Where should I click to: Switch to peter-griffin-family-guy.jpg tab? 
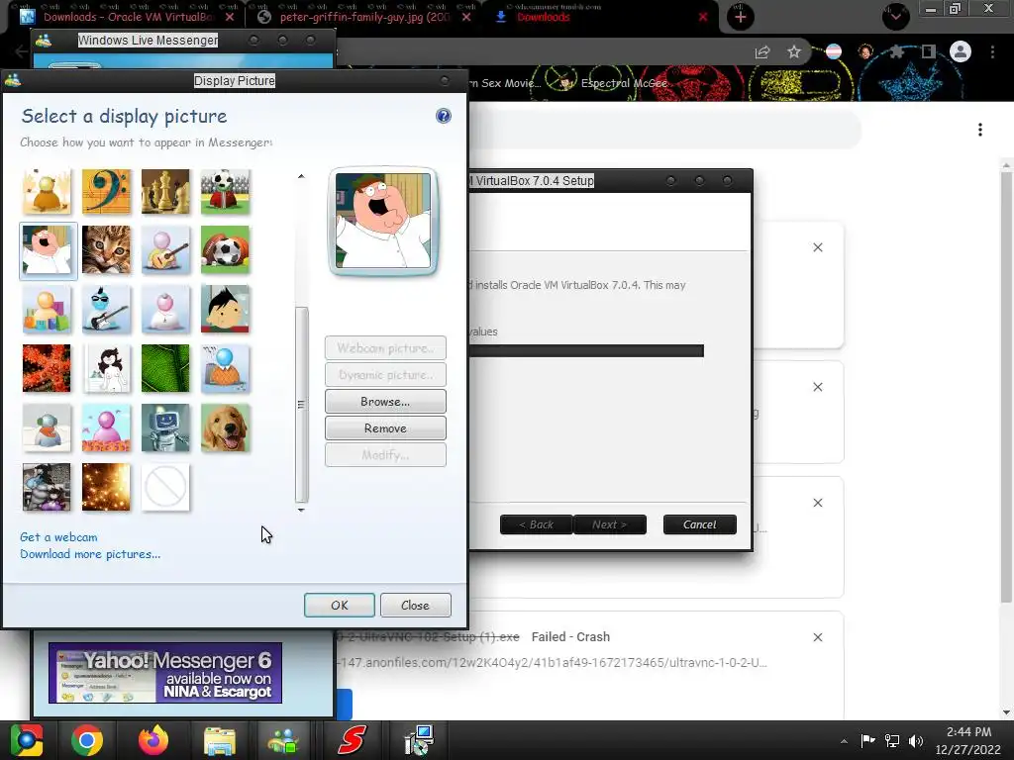pyautogui.click(x=364, y=17)
